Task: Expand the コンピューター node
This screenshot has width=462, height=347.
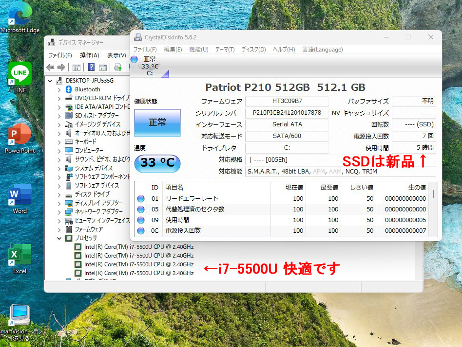Action: tap(59, 151)
